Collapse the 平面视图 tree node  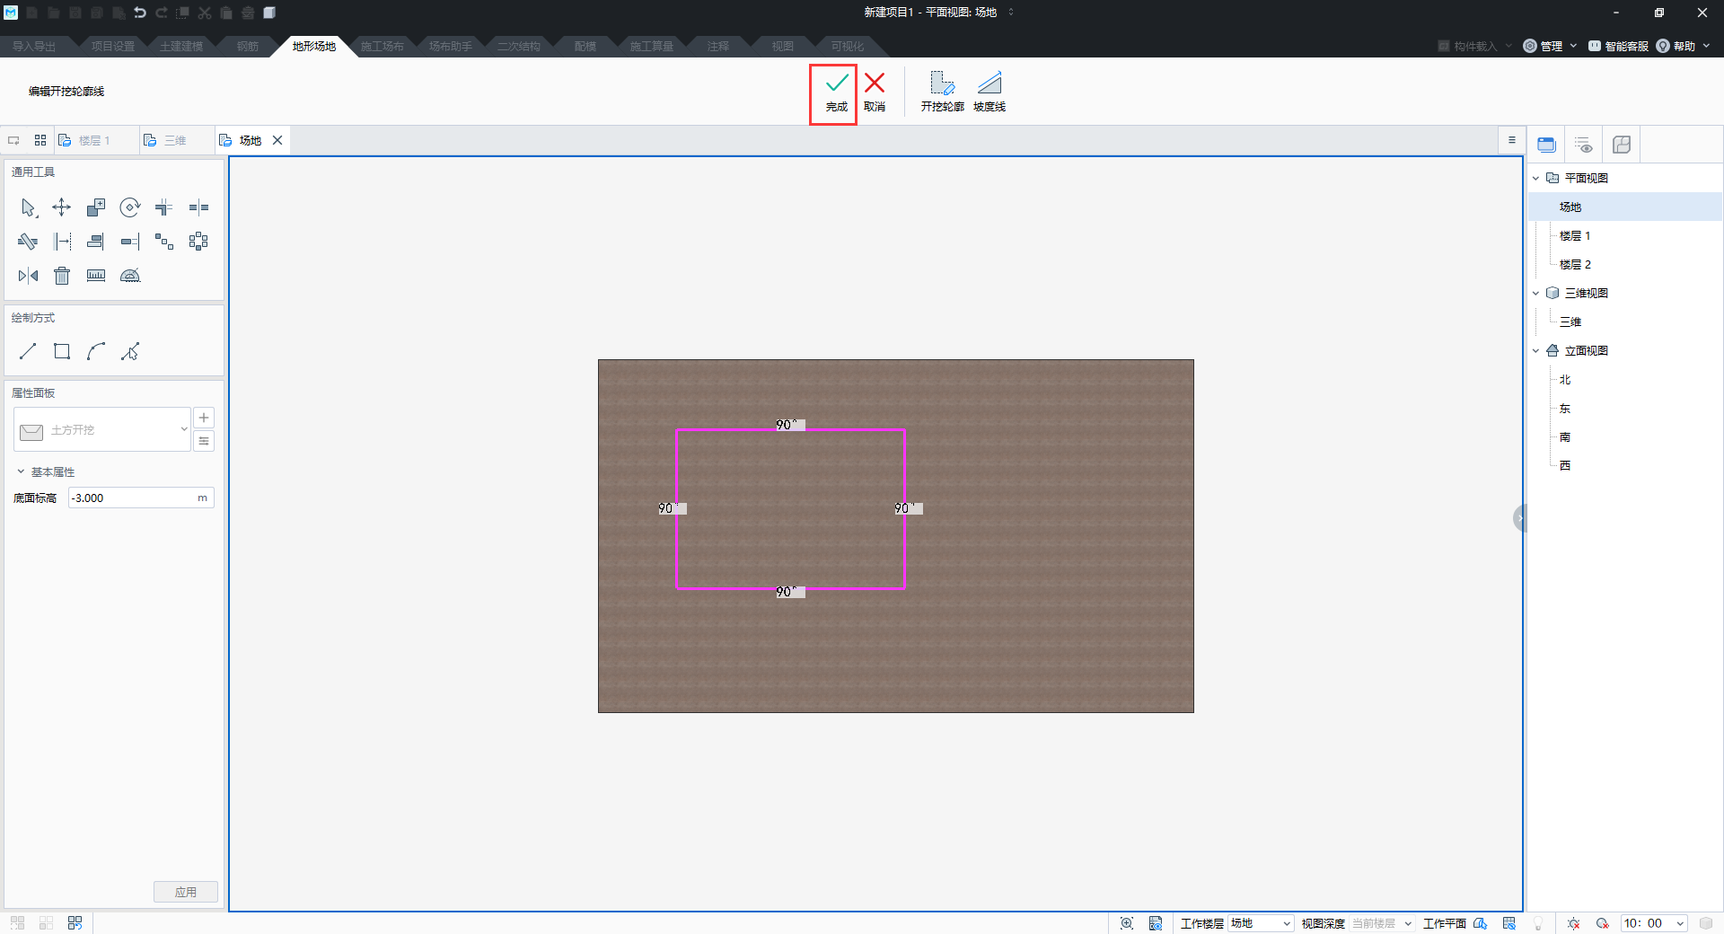pyautogui.click(x=1536, y=178)
